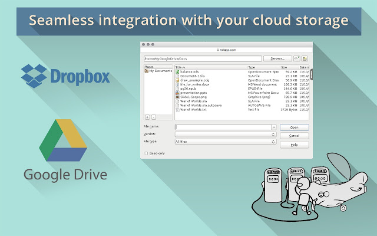This screenshot has height=236, width=377.
Task: Click the blank file icon beside pg36.epub
Action: 177,88
